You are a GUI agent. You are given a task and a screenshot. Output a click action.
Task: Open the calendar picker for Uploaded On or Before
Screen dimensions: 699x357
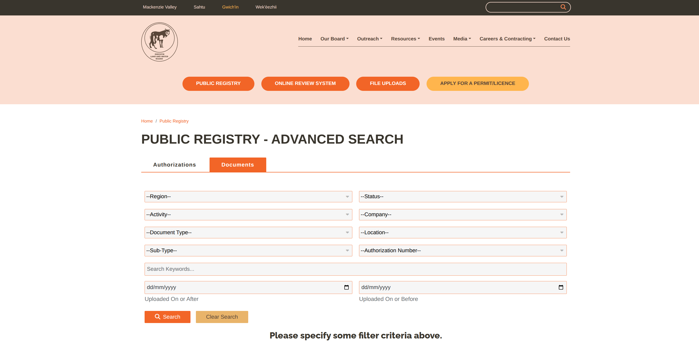click(x=561, y=287)
